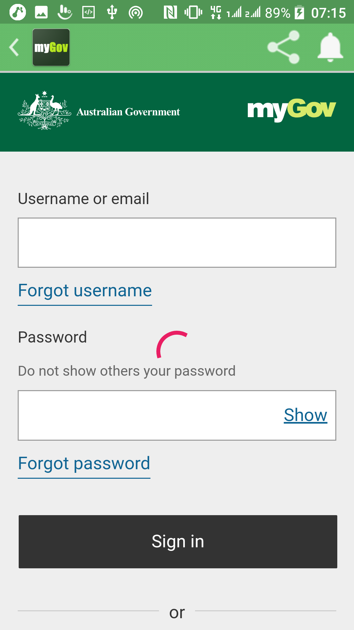The width and height of the screenshot is (354, 630).
Task: Tap the 07:15 clock in status bar
Action: click(328, 13)
